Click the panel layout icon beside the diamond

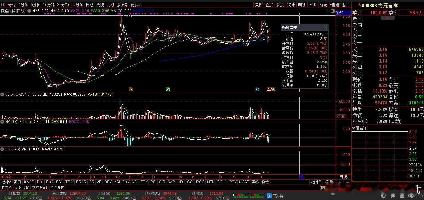[x=332, y=11]
